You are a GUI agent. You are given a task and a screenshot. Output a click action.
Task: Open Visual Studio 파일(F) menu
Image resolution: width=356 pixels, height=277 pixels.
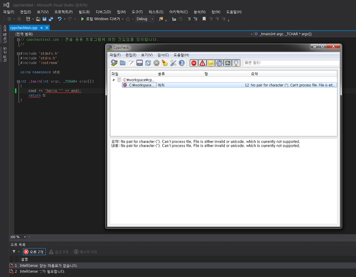click(9, 12)
